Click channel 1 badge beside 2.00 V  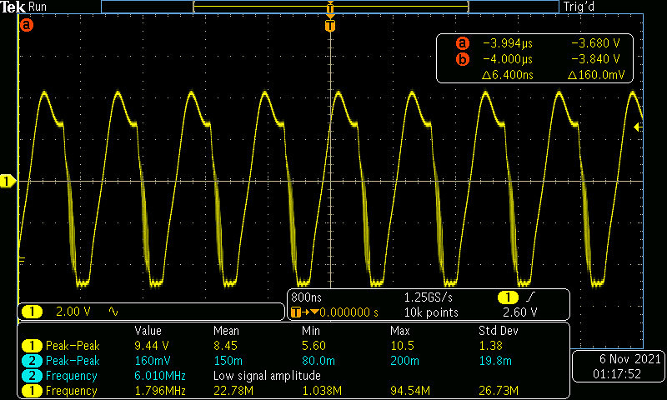[x=32, y=312]
